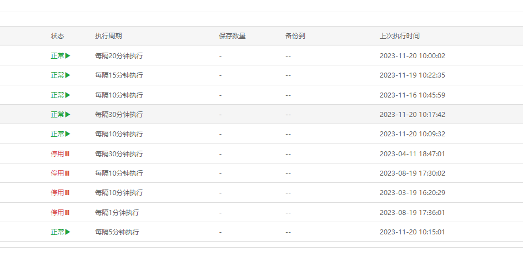Click pause icon for task last run 2023-03-19
This screenshot has height=256, width=523.
[x=67, y=193]
